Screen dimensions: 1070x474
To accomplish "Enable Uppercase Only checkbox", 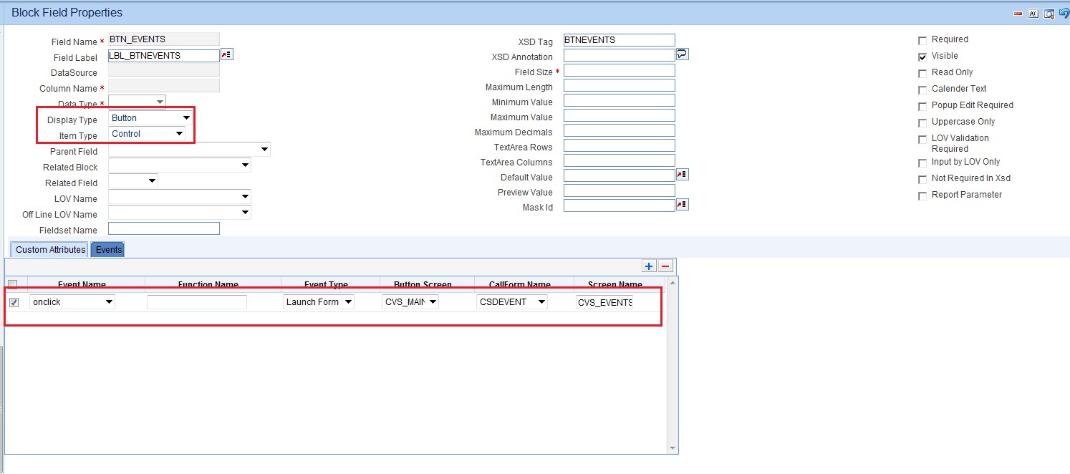I will click(922, 122).
